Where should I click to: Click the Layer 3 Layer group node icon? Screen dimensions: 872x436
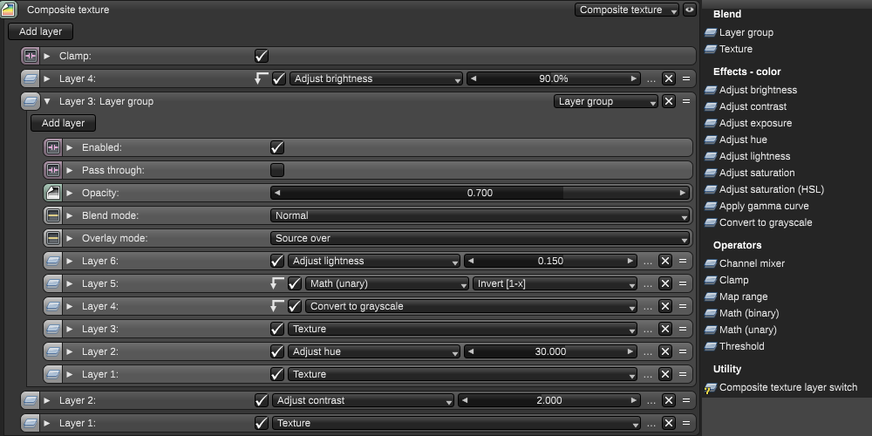(31, 101)
